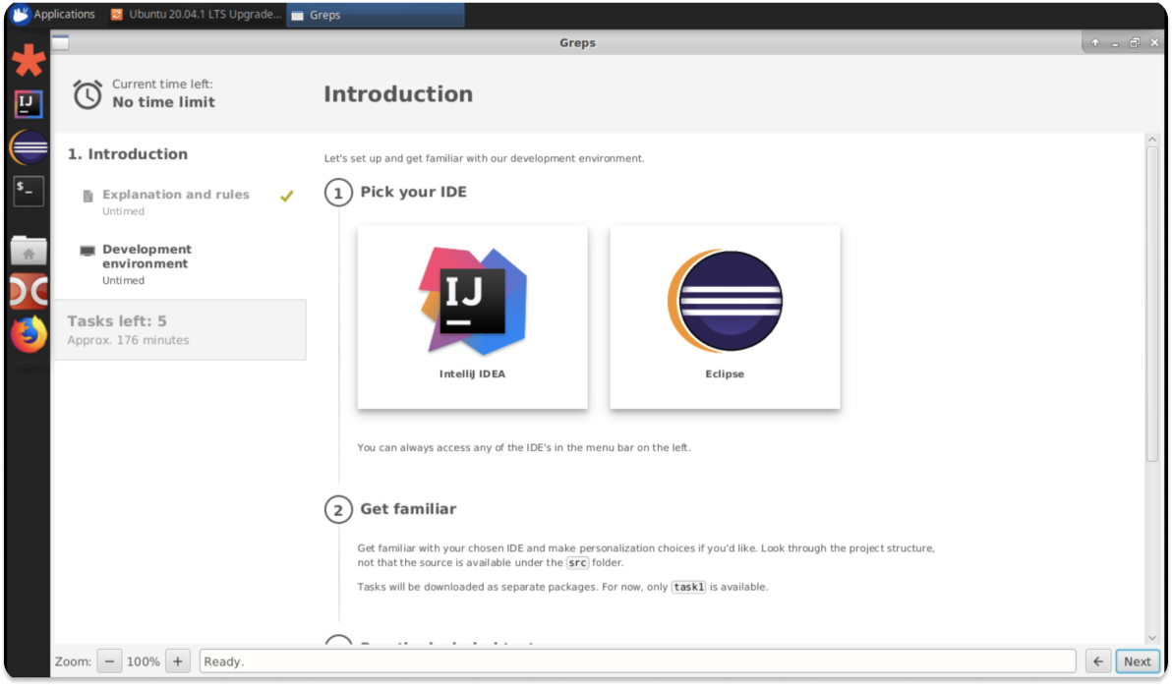
Task: Click the scrollbar up arrow
Action: pos(1151,140)
